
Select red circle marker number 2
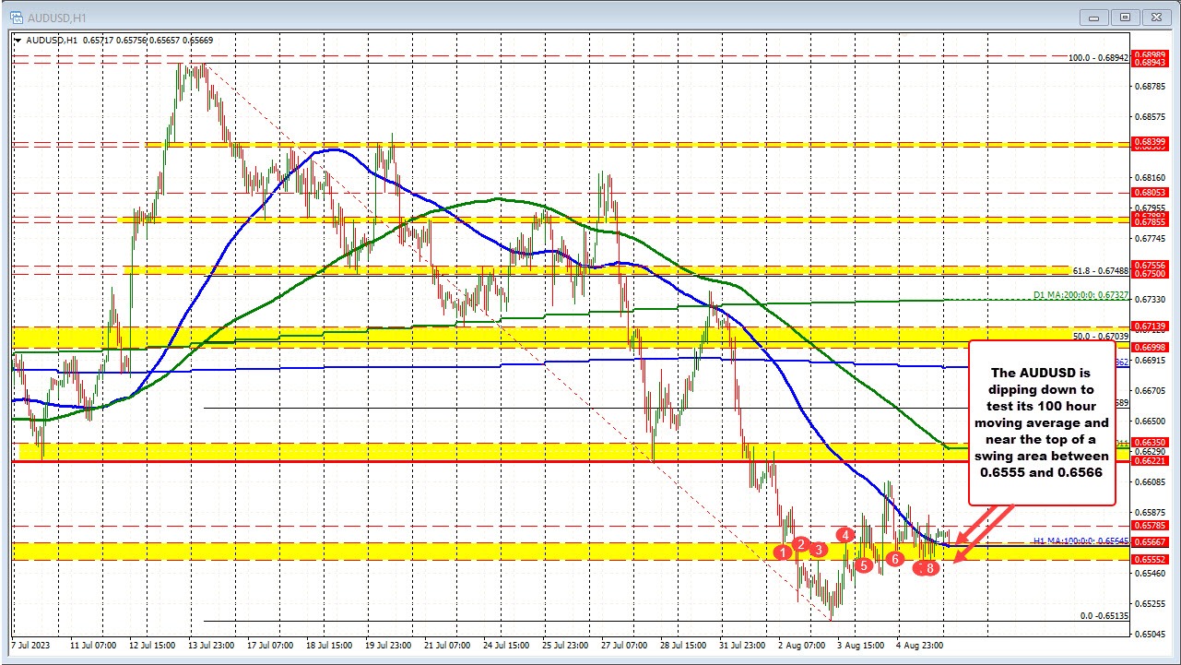pyautogui.click(x=801, y=544)
